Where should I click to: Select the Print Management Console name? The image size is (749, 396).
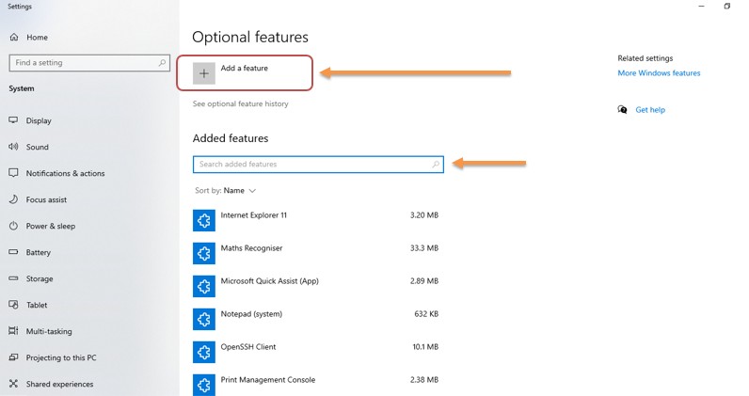267,380
